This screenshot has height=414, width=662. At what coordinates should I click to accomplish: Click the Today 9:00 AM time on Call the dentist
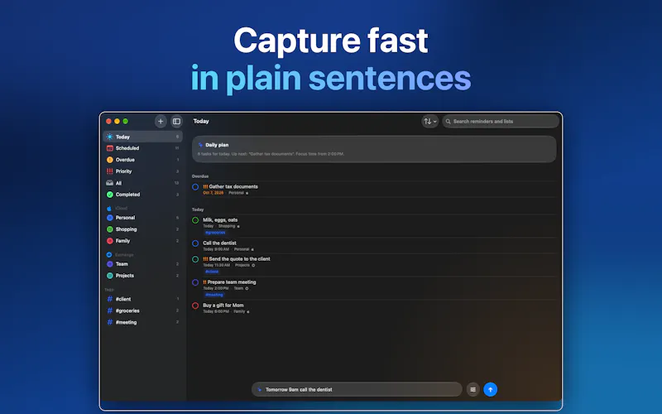coord(216,249)
